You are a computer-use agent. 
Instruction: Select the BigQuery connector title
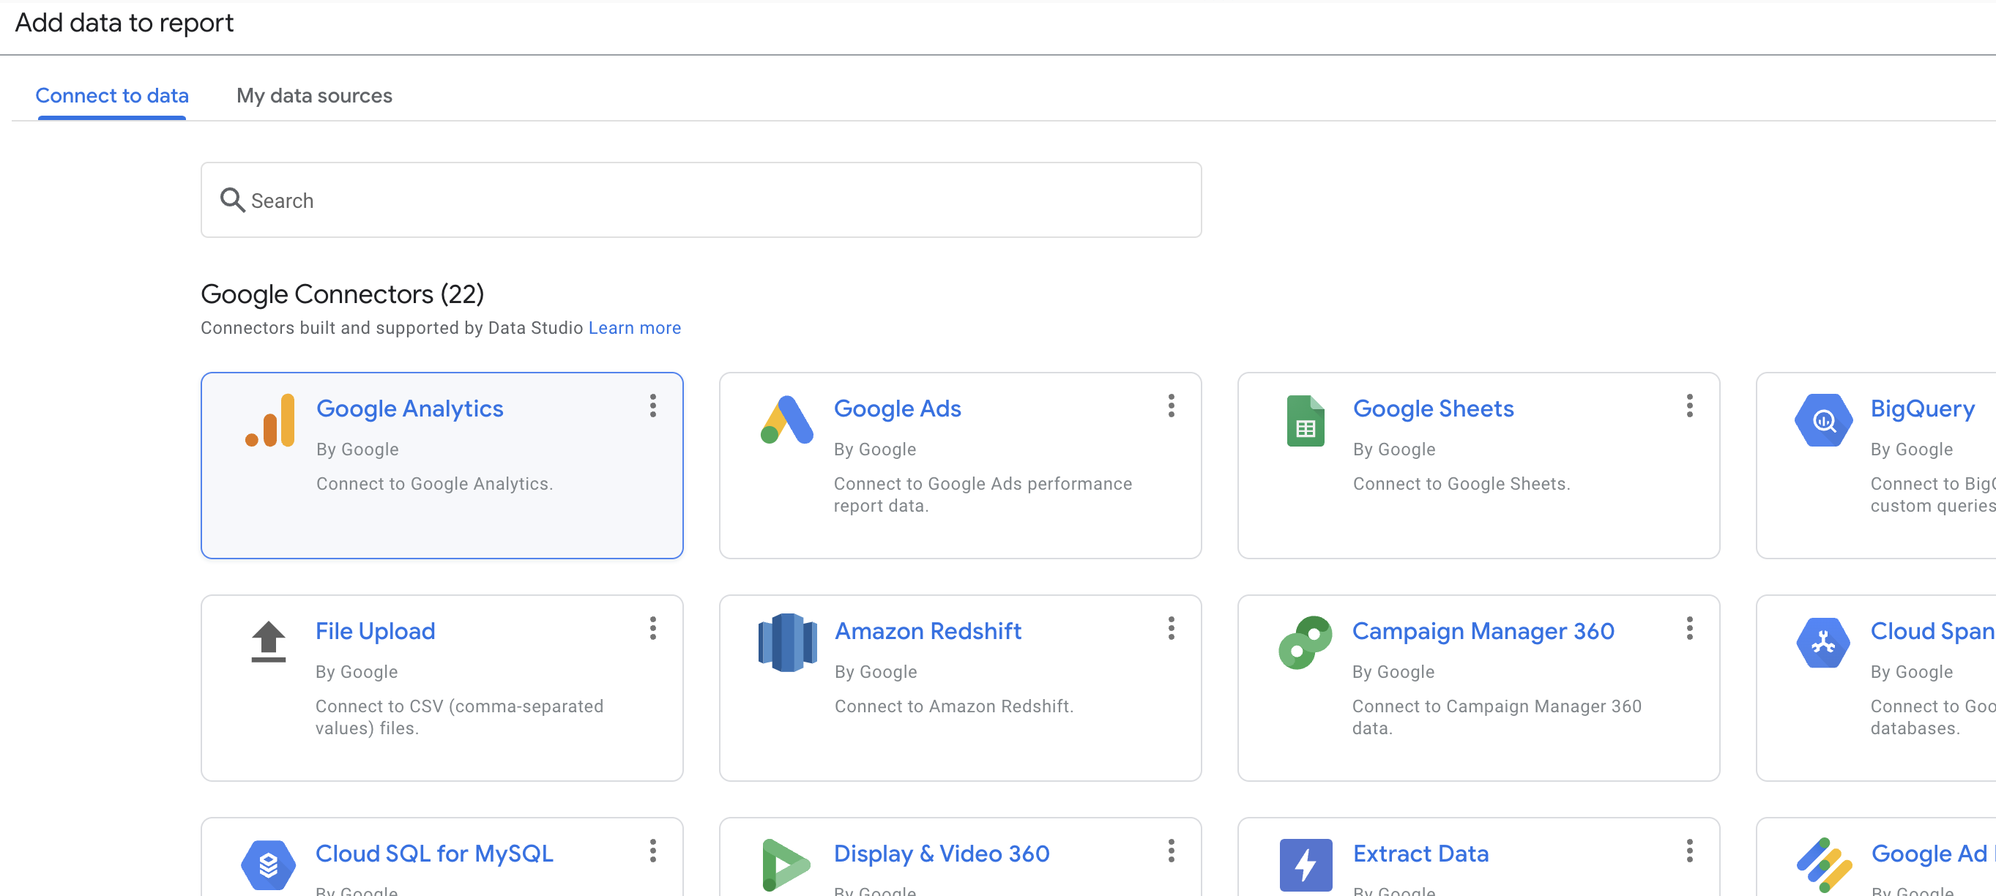pyautogui.click(x=1922, y=408)
